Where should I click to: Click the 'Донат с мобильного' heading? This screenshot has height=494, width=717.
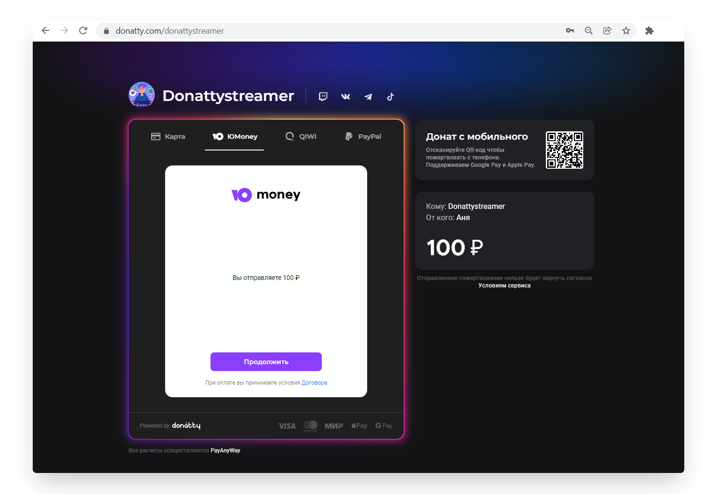(x=477, y=136)
